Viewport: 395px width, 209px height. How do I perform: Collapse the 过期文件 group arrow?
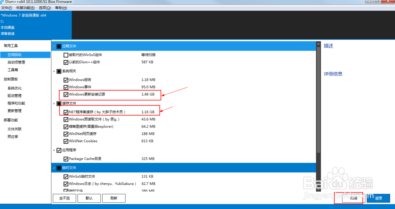[54, 46]
